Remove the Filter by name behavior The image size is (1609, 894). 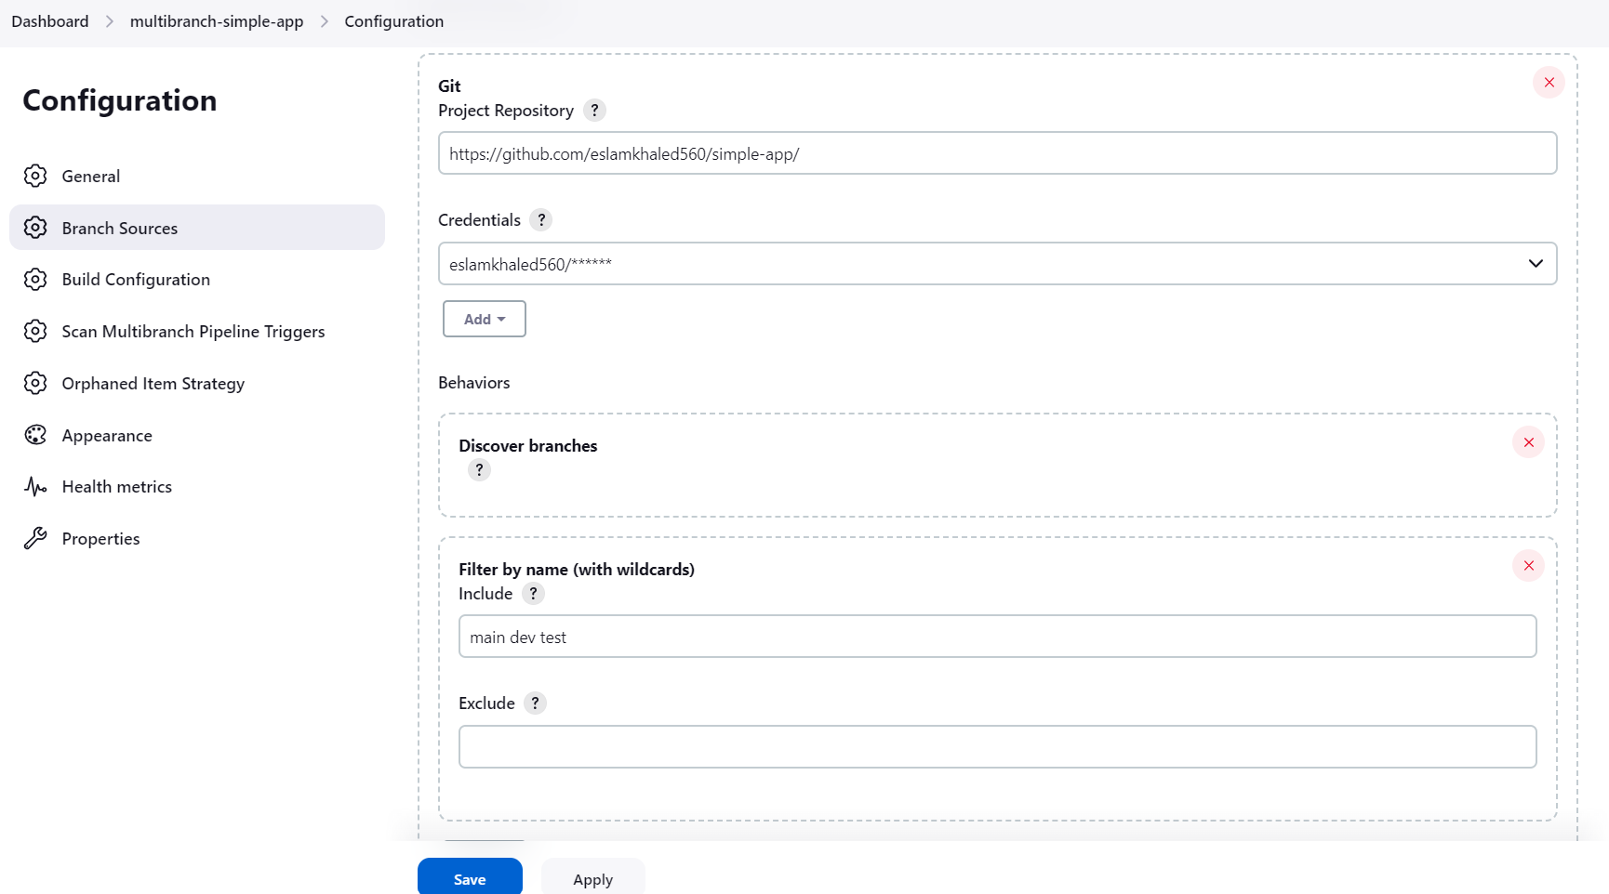tap(1528, 565)
